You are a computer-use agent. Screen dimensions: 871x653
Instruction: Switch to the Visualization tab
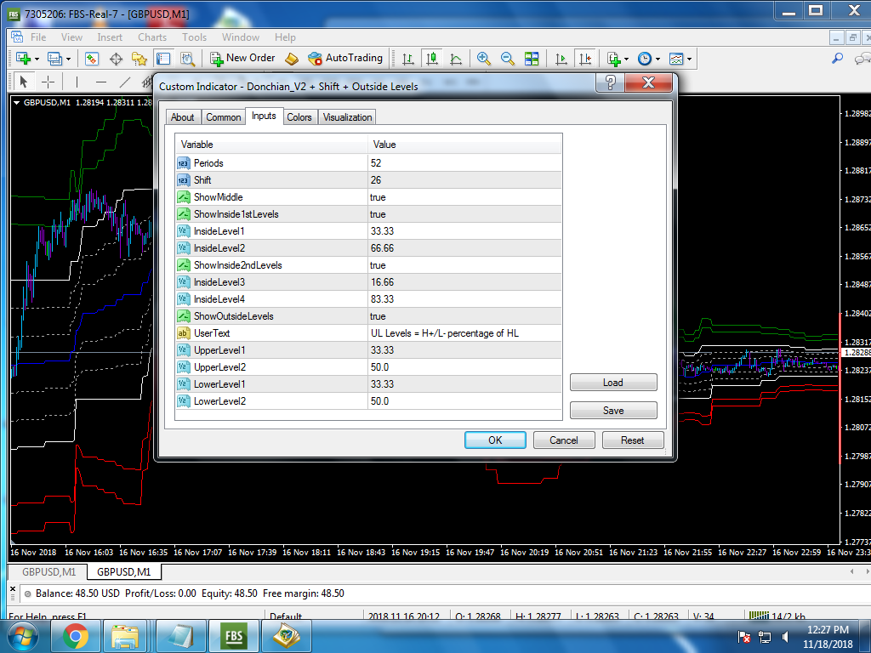click(348, 117)
